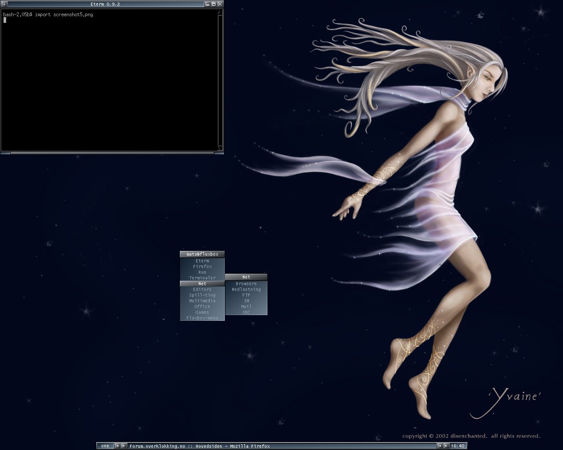Open IRC in the Net submenu
563x450 pixels.
click(246, 312)
